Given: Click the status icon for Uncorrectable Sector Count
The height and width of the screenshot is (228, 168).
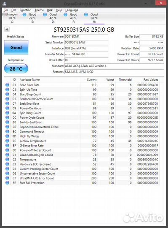Looking at the screenshot, I should (7, 174).
